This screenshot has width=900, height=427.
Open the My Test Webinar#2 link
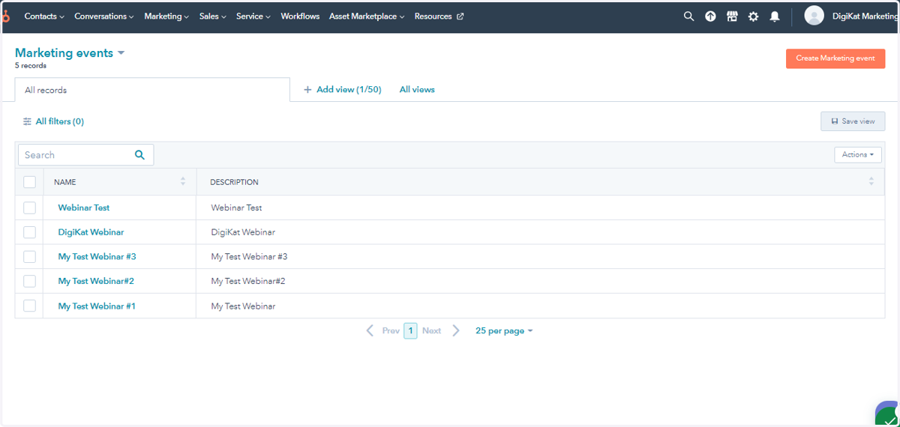(96, 281)
